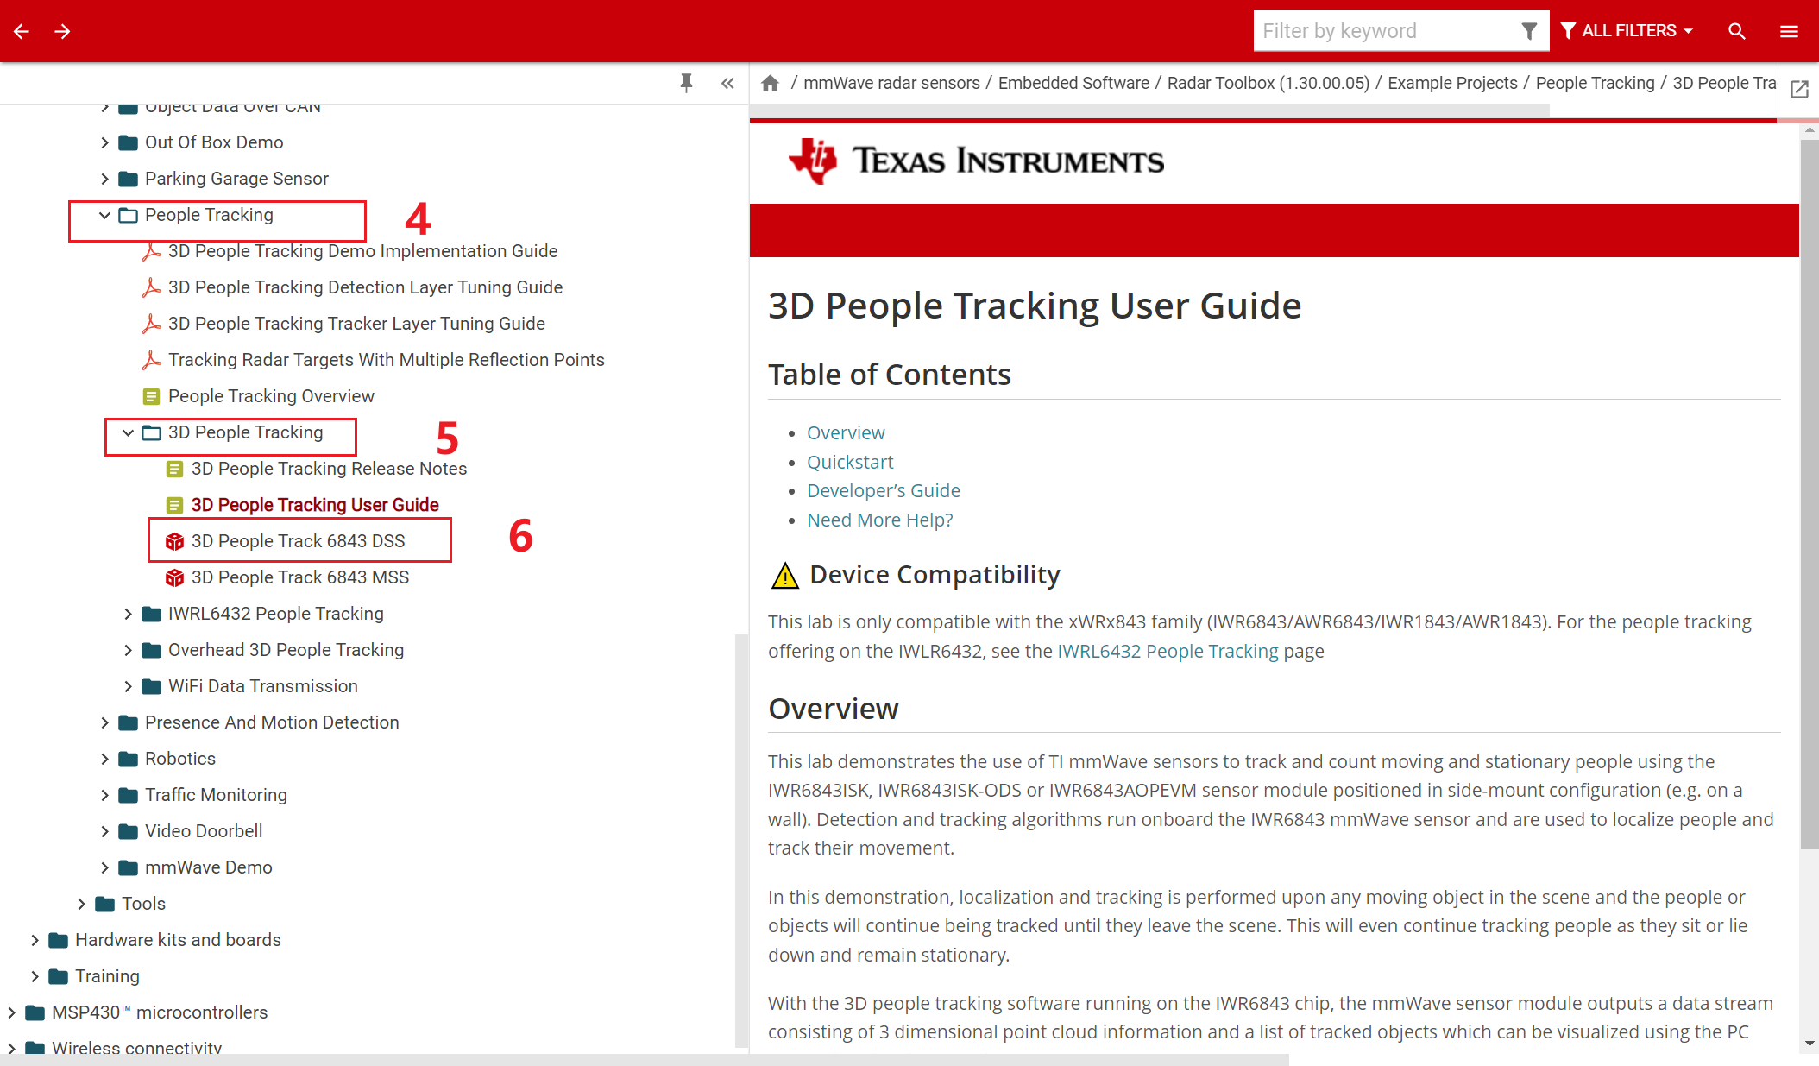
Task: Click the forward navigation arrow
Action: (62, 31)
